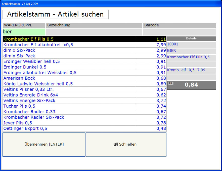Click the title bar 'Artikelstamm V4 (c) 2009'
Viewport: 222px width, 171px height.
(x=20, y=4)
